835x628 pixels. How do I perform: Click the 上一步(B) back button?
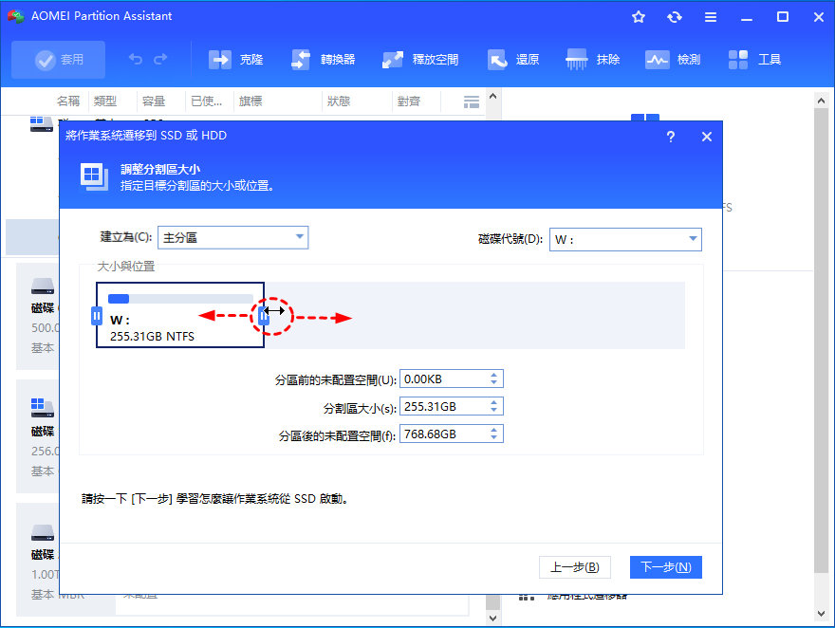click(x=575, y=567)
